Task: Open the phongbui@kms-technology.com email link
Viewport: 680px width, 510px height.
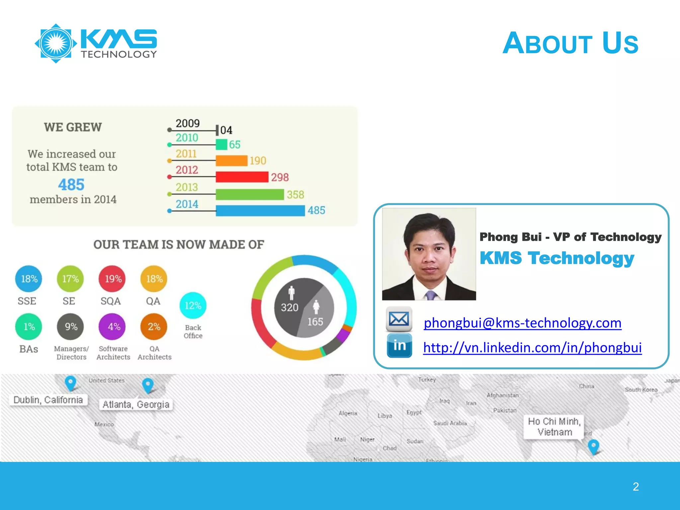Action: pos(523,323)
